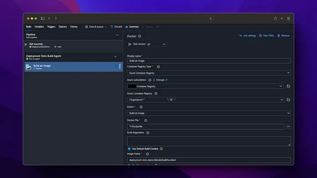Image resolution: width=317 pixels, height=178 pixels.
Task: Toggle the Safari sidebar icon
Action: (42, 18)
